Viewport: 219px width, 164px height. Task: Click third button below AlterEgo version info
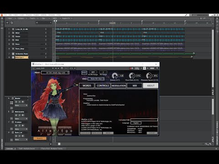108,133
